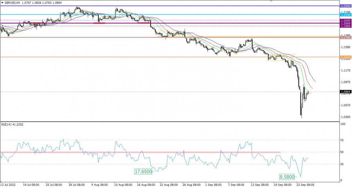This screenshot has height=187, width=352.
Task: Open the GBPUSD,H4 chart dropdown triangle
Action: tap(3, 3)
